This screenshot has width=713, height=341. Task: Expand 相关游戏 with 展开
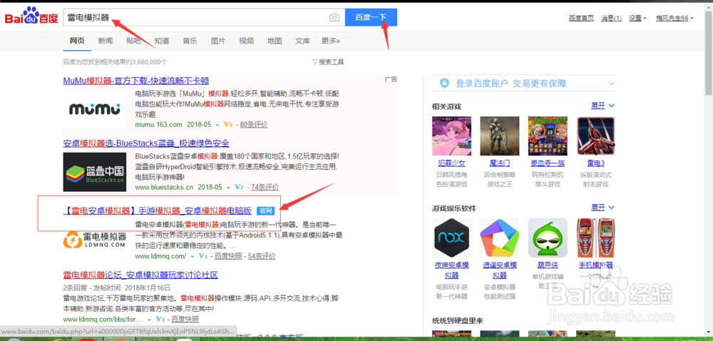tap(602, 106)
